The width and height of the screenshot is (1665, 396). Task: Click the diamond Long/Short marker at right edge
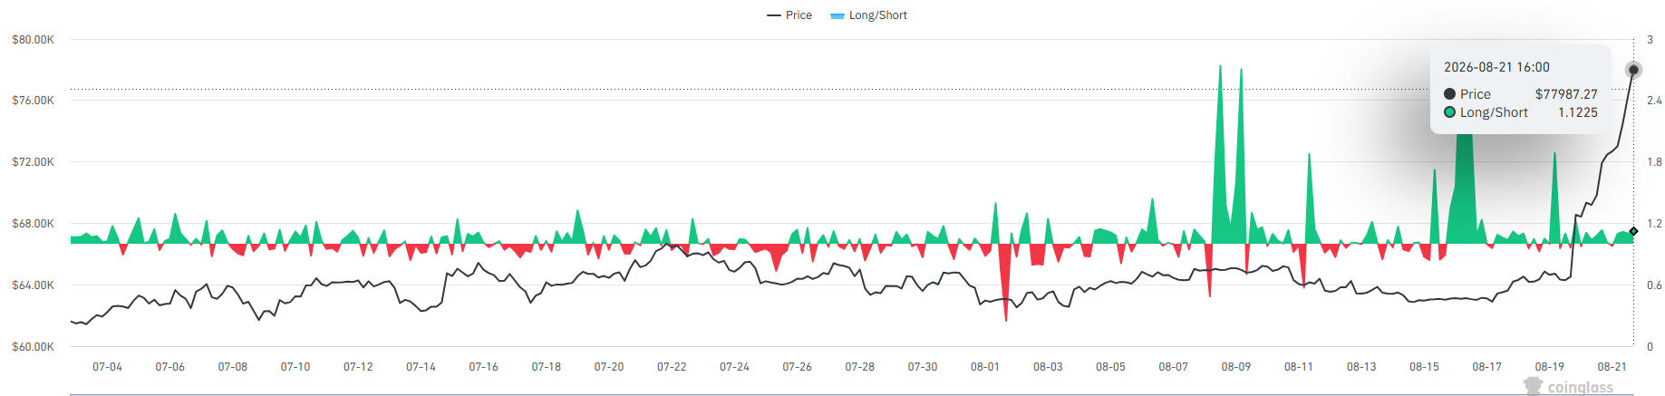pyautogui.click(x=1633, y=232)
